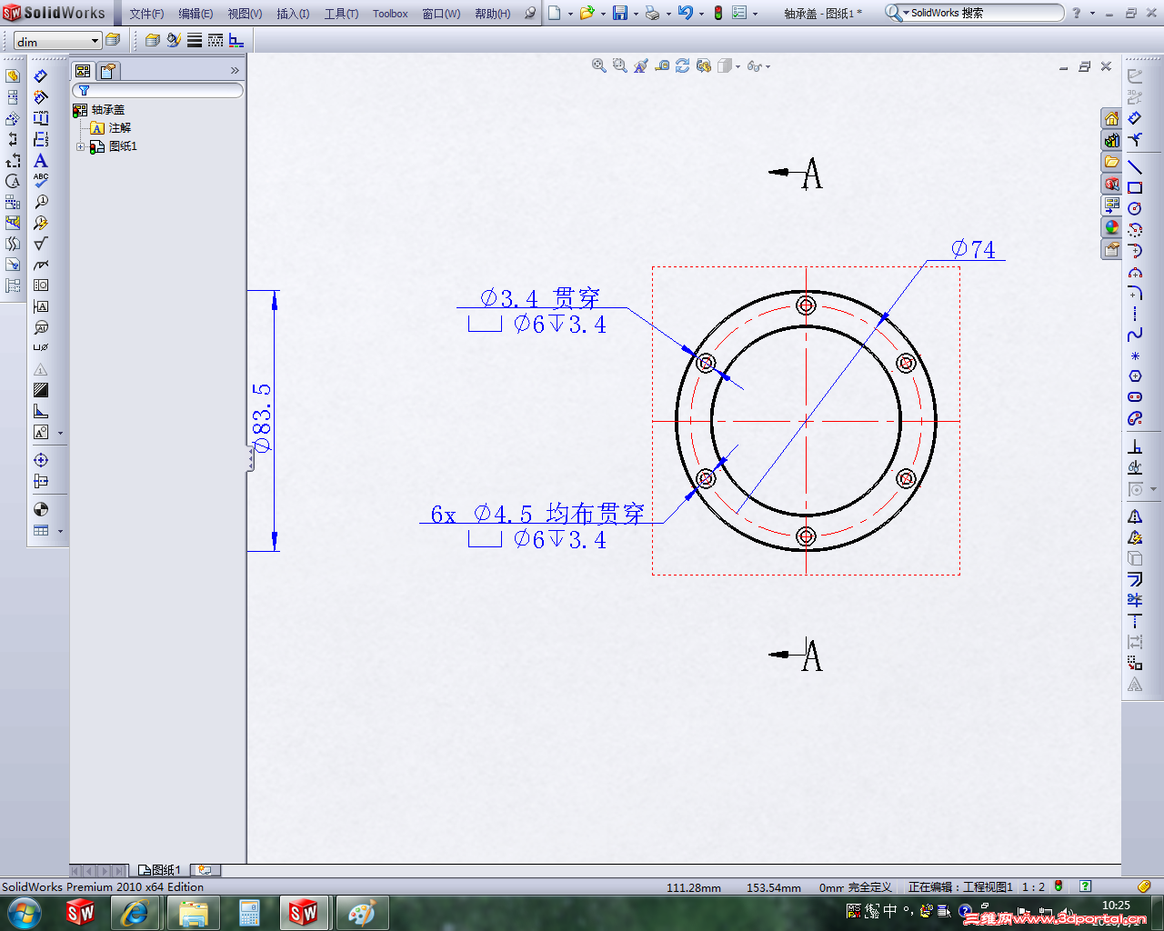Click the Spell Checker ABC icon
The height and width of the screenshot is (931, 1164).
[x=41, y=181]
